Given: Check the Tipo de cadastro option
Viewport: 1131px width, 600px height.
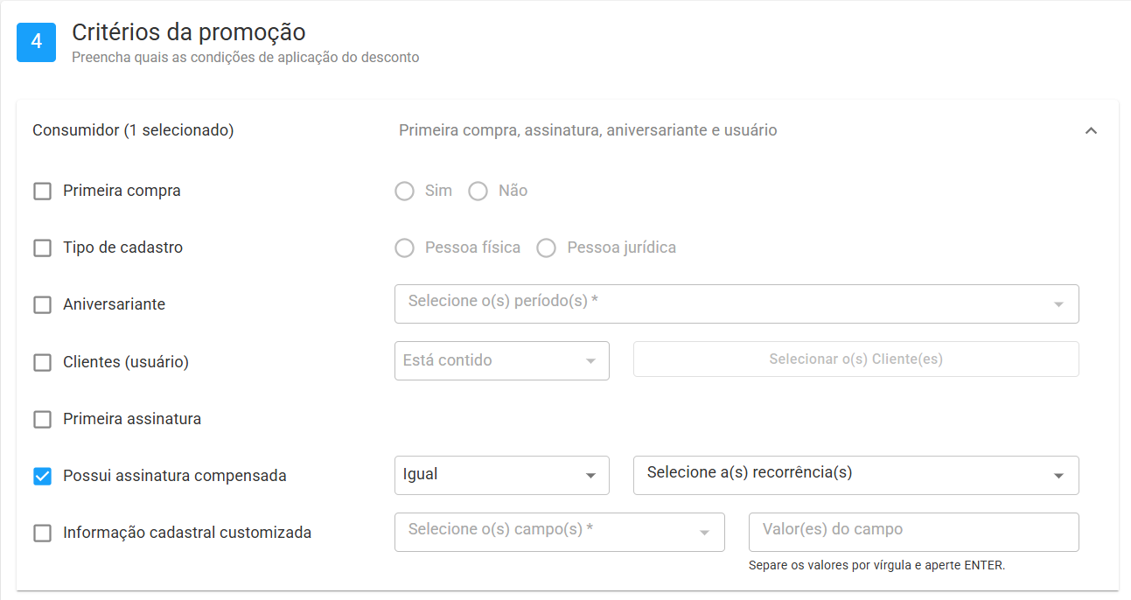Looking at the screenshot, I should point(42,248).
